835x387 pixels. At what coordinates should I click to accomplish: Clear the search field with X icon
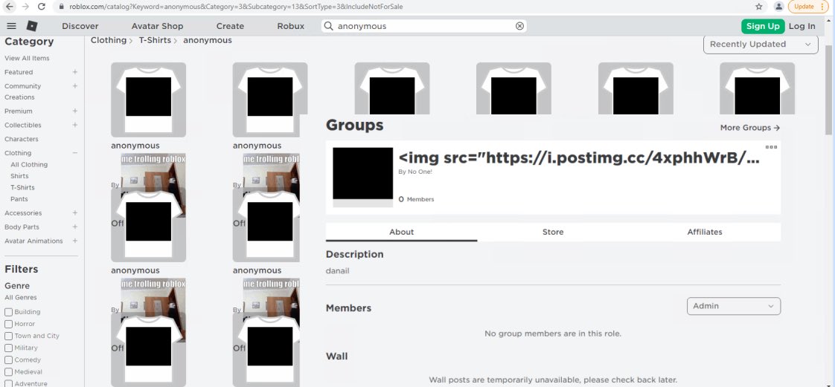[519, 26]
